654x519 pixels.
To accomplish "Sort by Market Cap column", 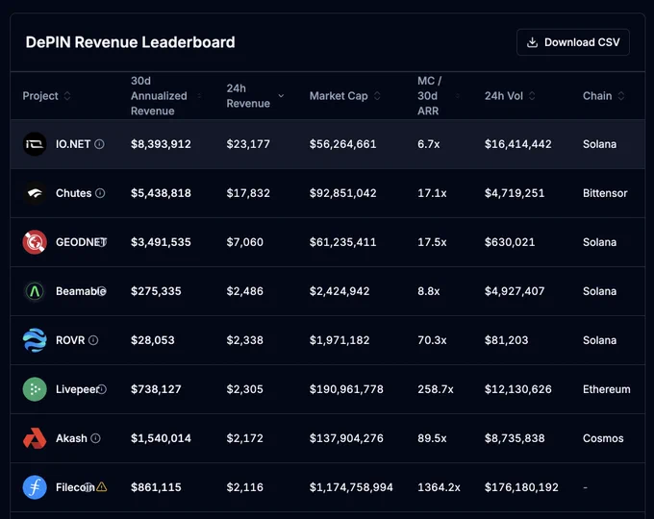I will 345,96.
